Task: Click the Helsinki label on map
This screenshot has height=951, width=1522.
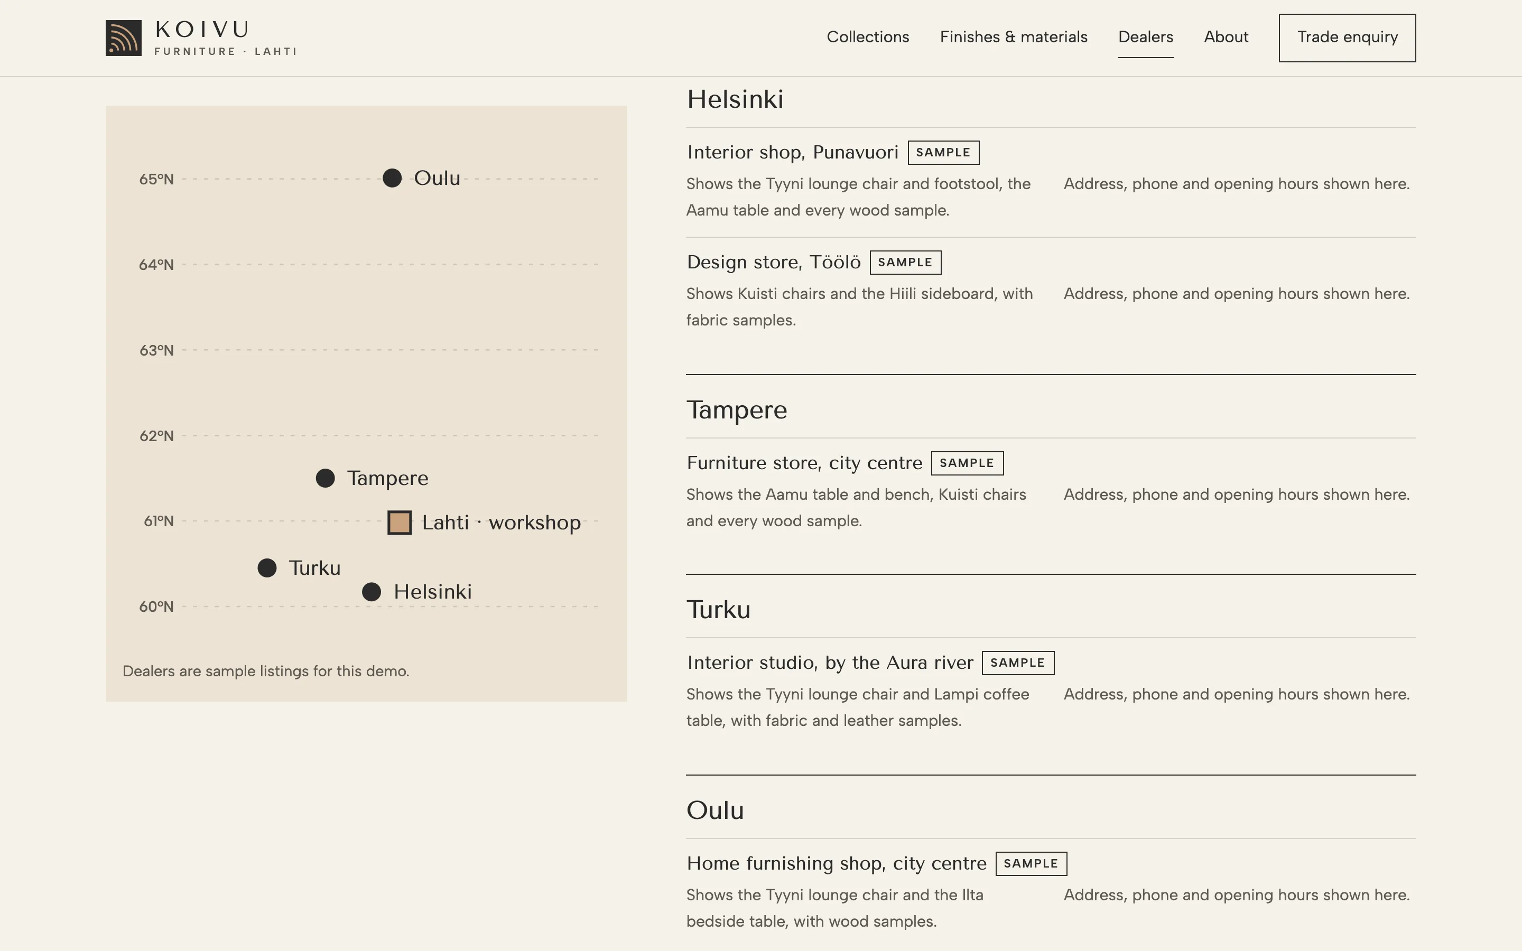Action: pyautogui.click(x=433, y=592)
